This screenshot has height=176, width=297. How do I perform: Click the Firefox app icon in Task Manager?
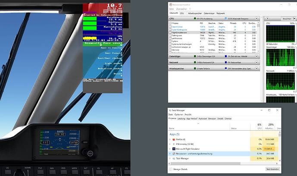(x=174, y=139)
